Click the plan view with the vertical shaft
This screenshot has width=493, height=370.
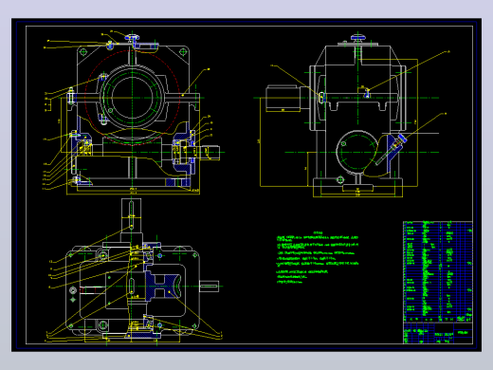pos(135,271)
